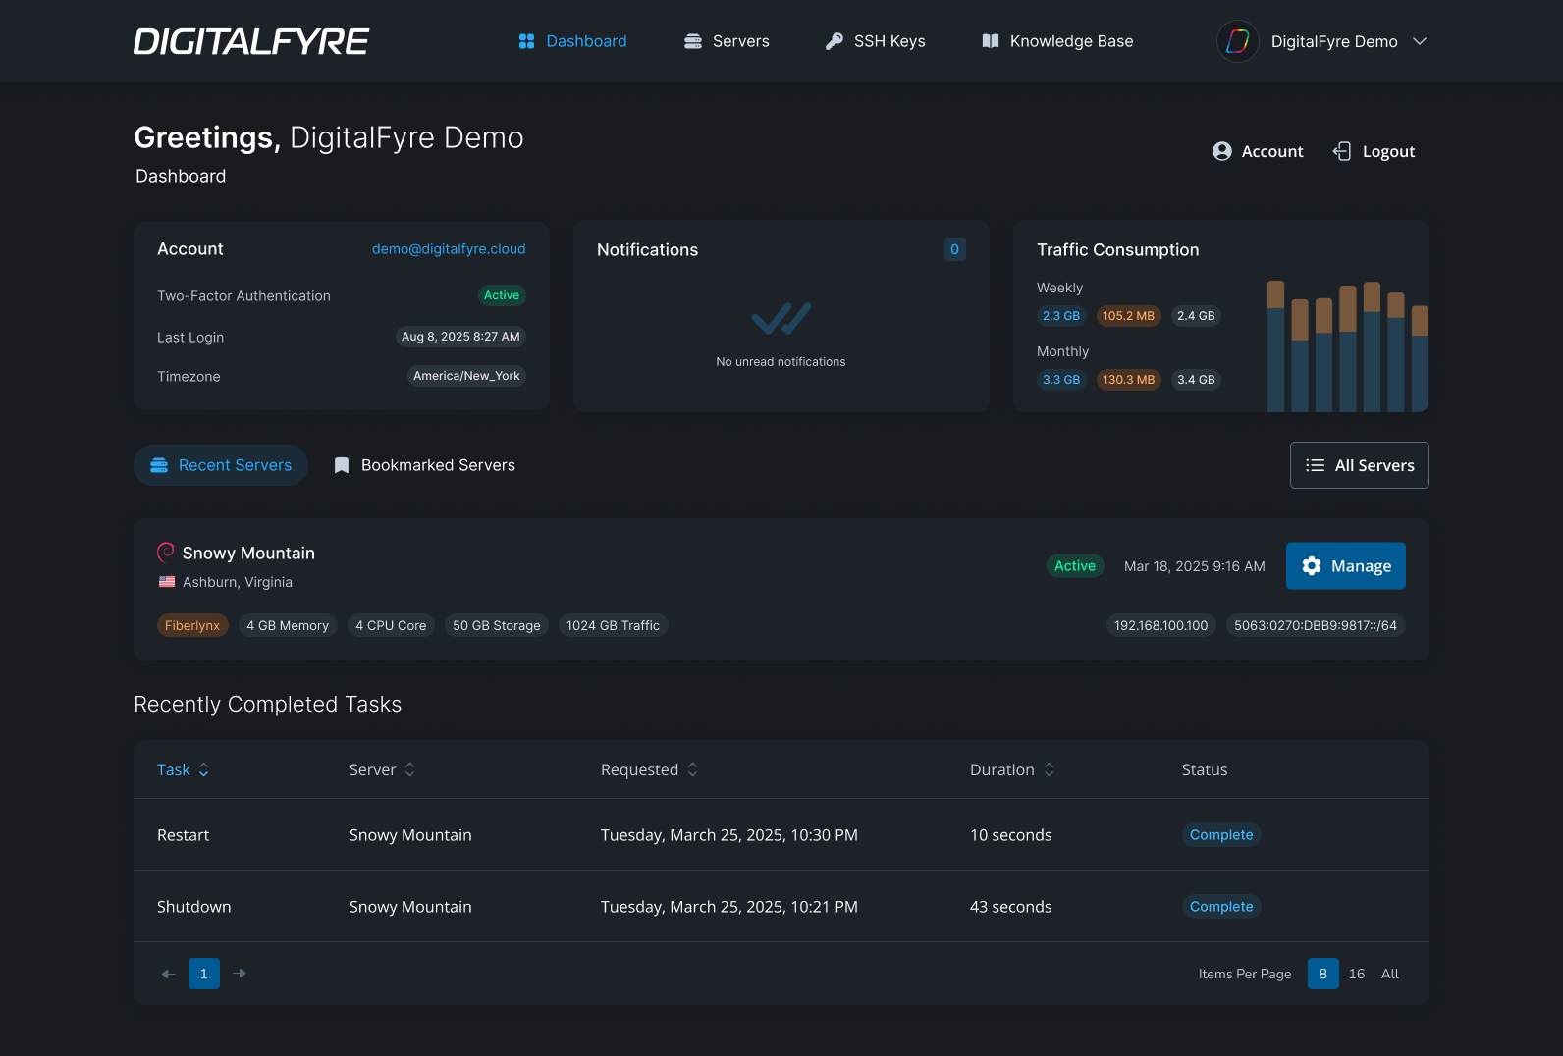Select page 1 in pagination
This screenshot has width=1563, height=1056.
tap(204, 974)
